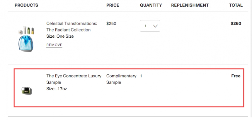Open the Celestial Transformations: The Radiant Collection link
The image size is (252, 120).
[72, 27]
